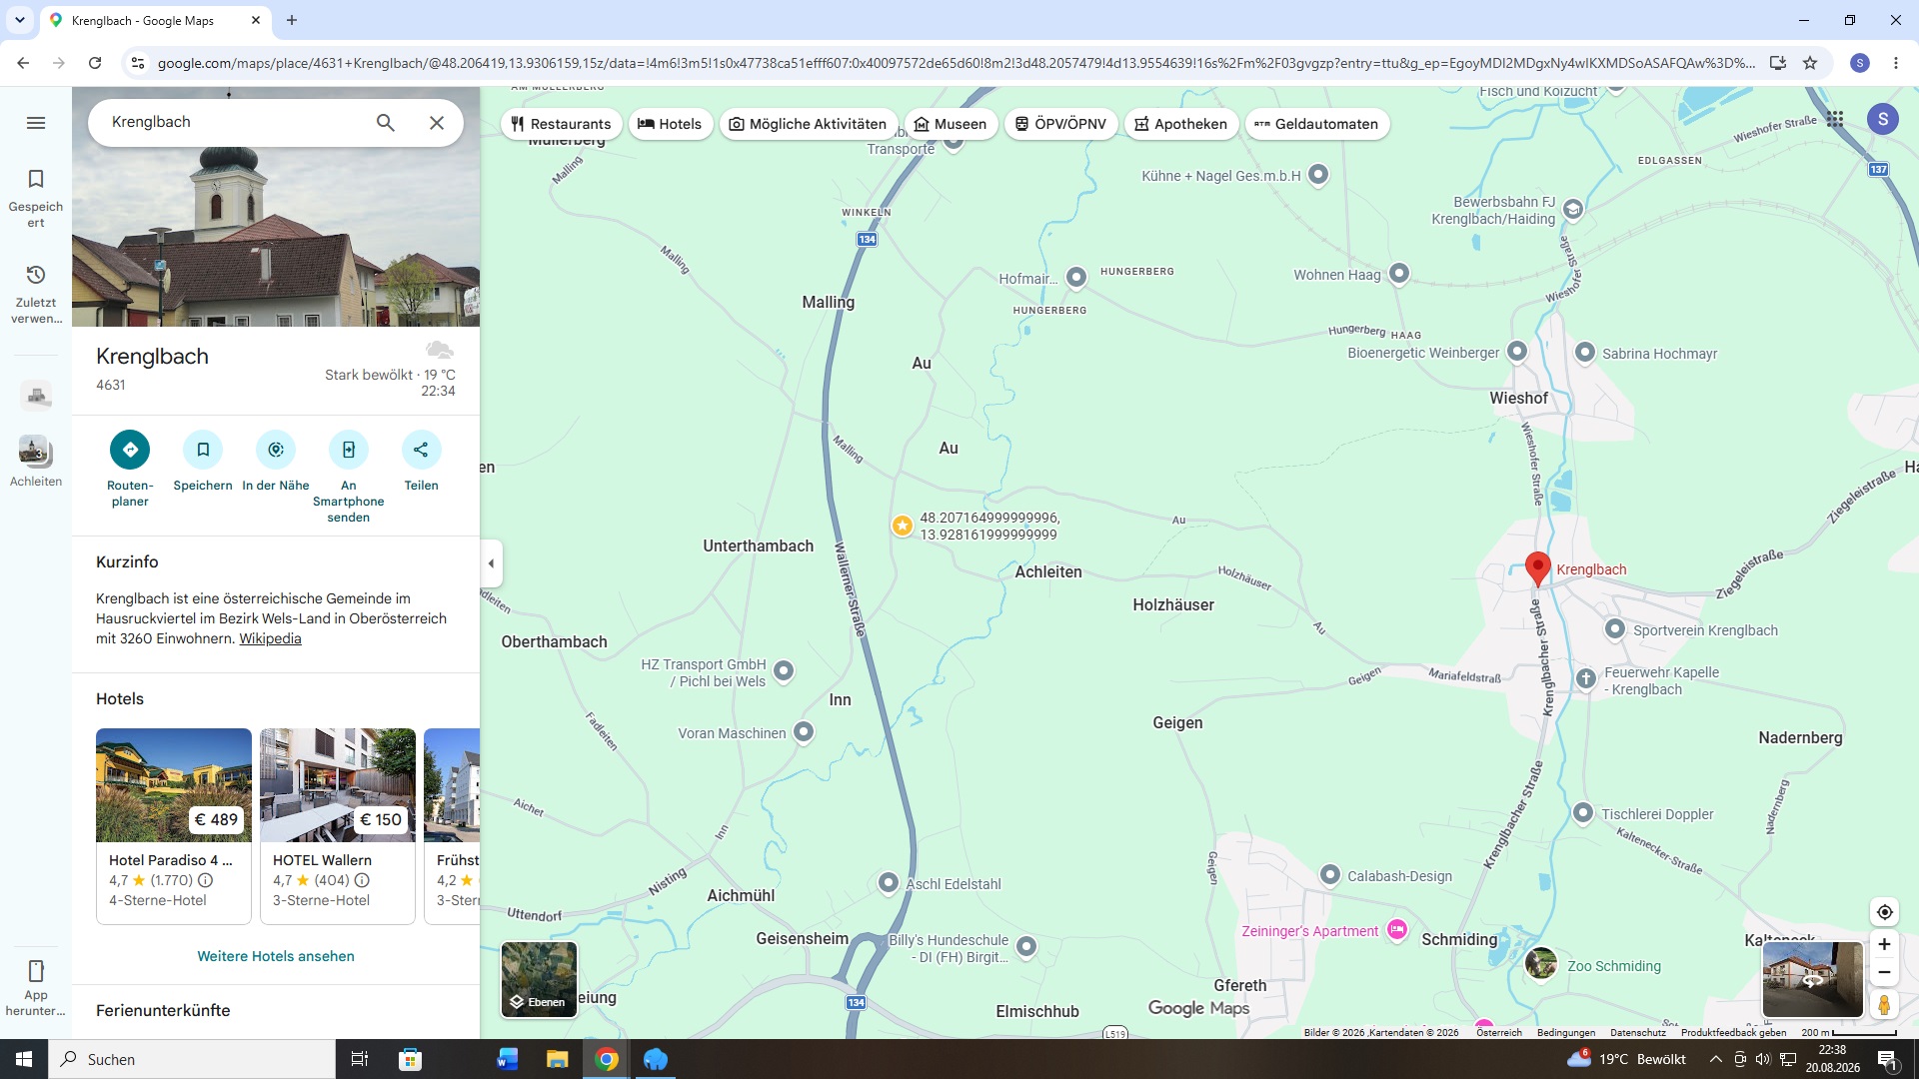Viewport: 1919px width, 1079px height.
Task: Select the Mögliche Aktivitäten chip
Action: 808,124
